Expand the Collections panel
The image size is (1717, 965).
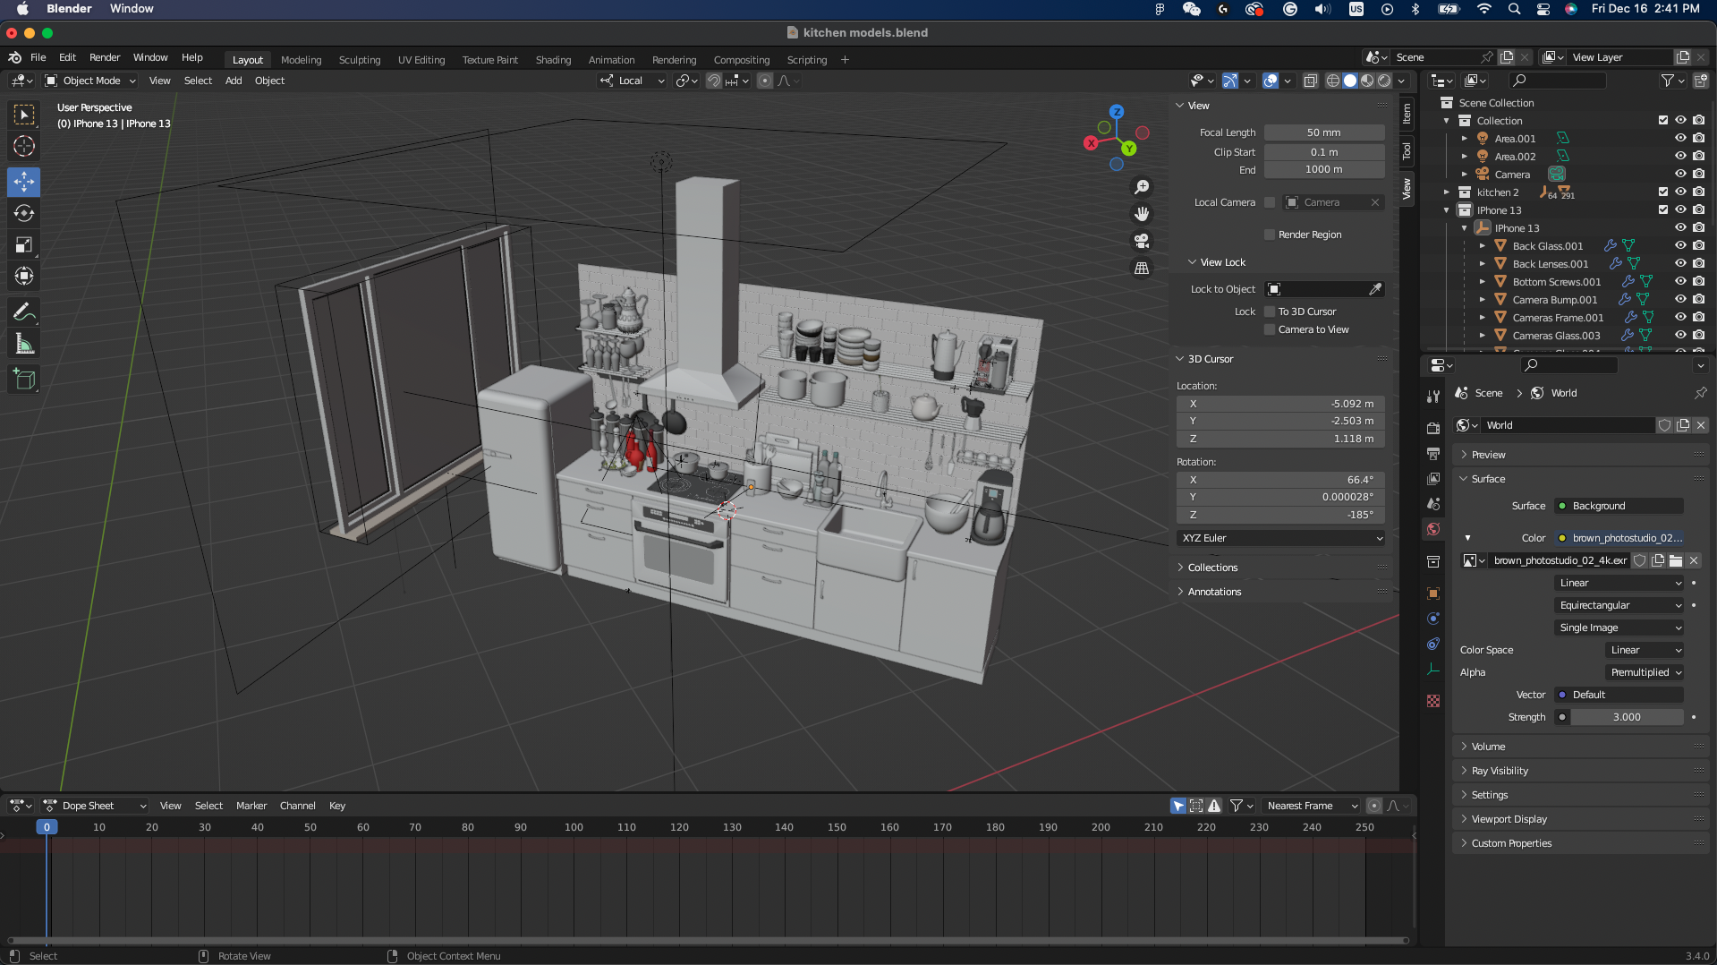pos(1212,568)
